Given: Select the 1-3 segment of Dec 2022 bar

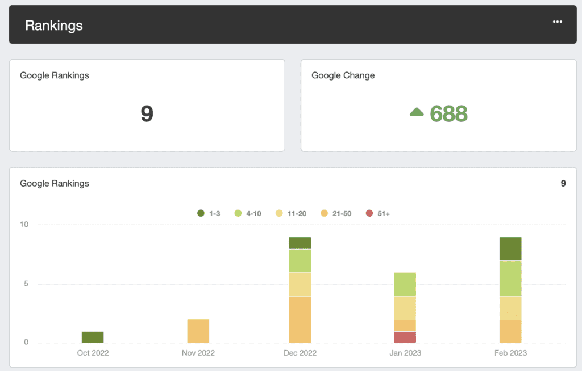Looking at the screenshot, I should (x=300, y=243).
